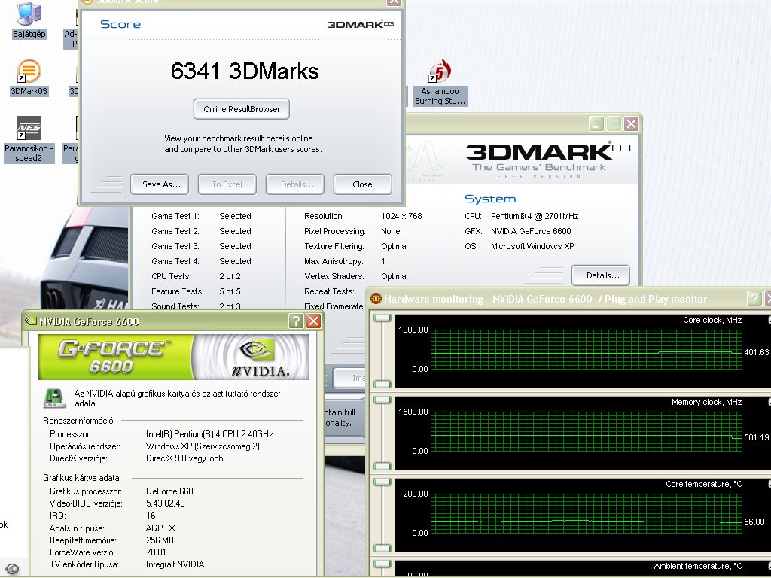This screenshot has height=578, width=771.
Task: Click the Online ResultBrowser button
Action: (x=242, y=109)
